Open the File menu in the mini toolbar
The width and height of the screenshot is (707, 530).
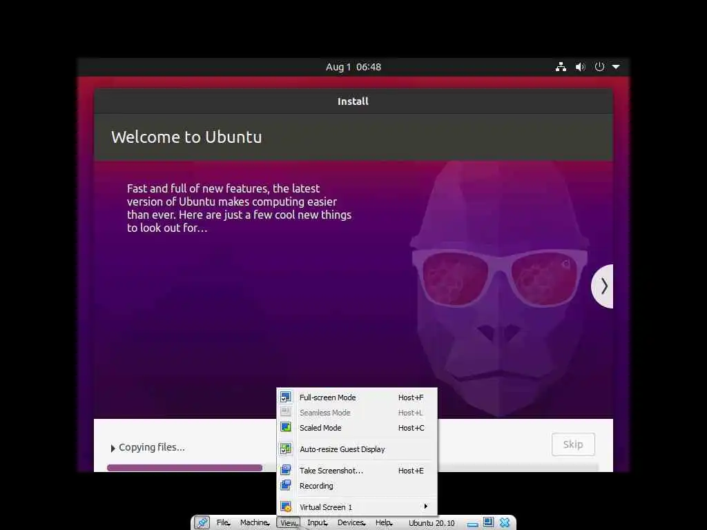(x=223, y=522)
